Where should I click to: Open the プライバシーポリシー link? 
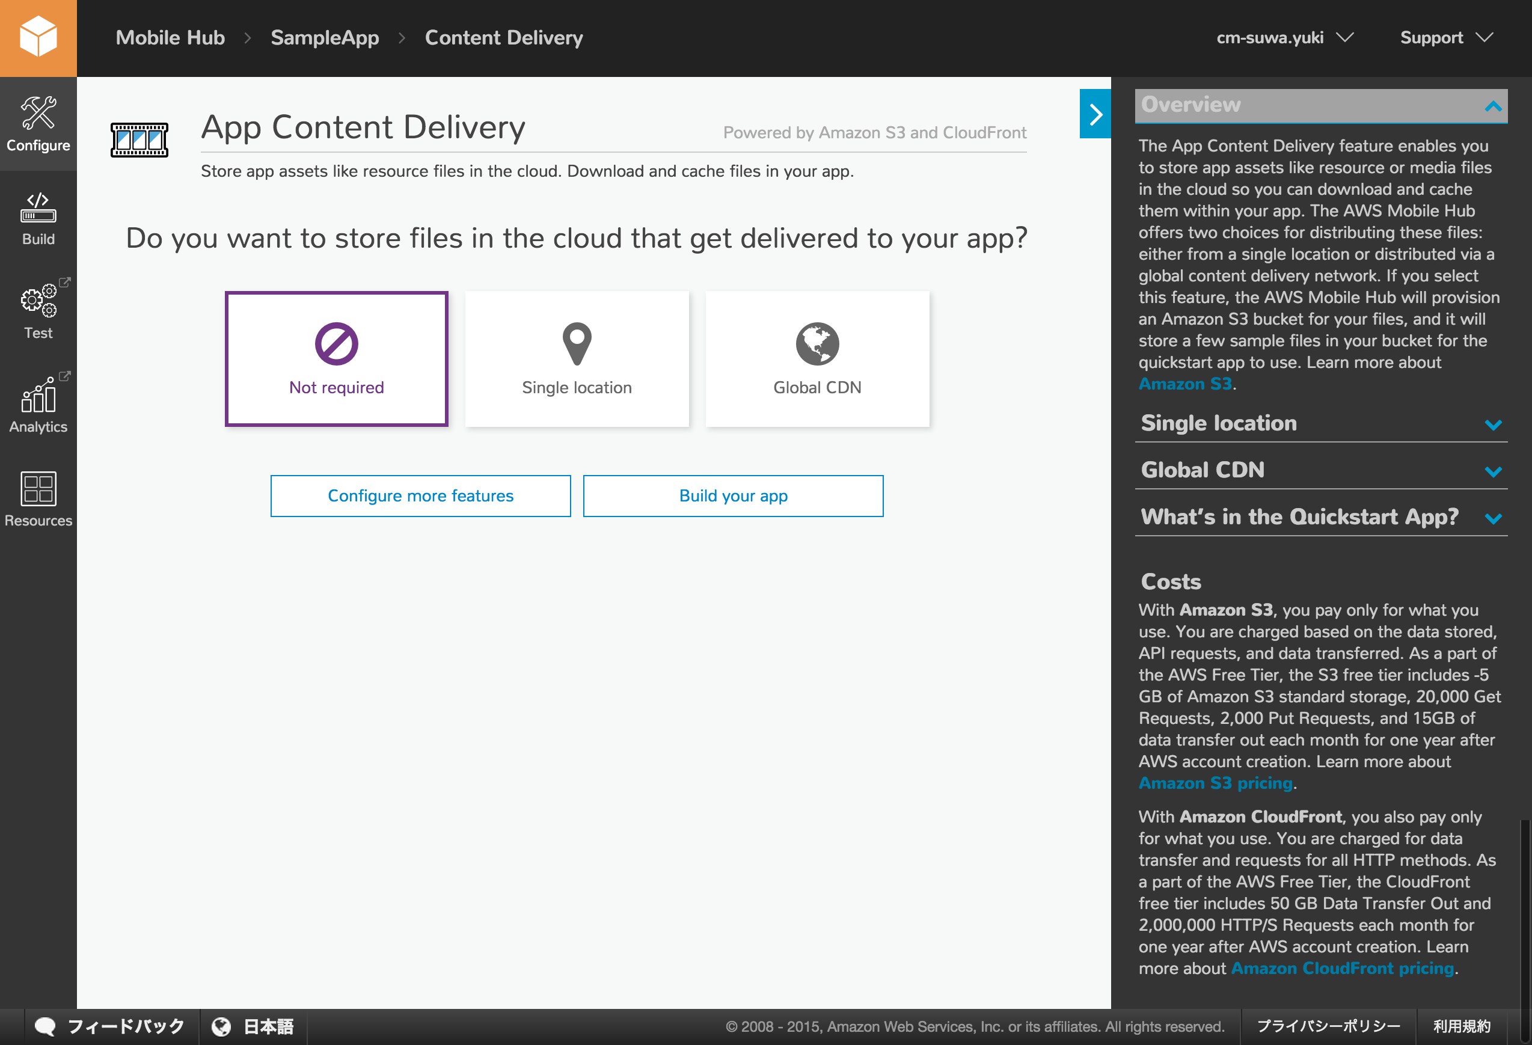click(1328, 1026)
